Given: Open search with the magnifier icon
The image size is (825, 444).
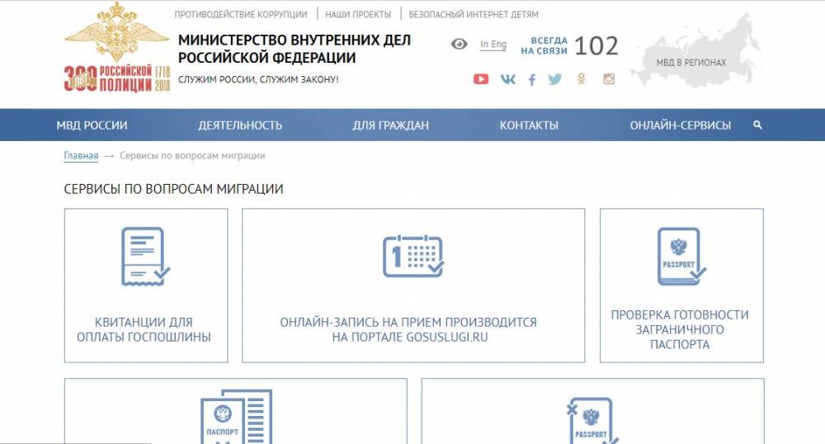Looking at the screenshot, I should click(x=757, y=125).
